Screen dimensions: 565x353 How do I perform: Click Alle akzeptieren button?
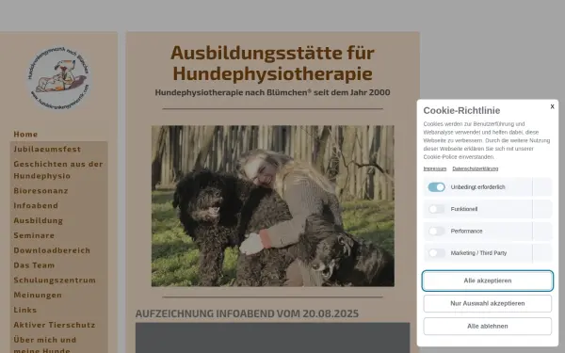[488, 281]
